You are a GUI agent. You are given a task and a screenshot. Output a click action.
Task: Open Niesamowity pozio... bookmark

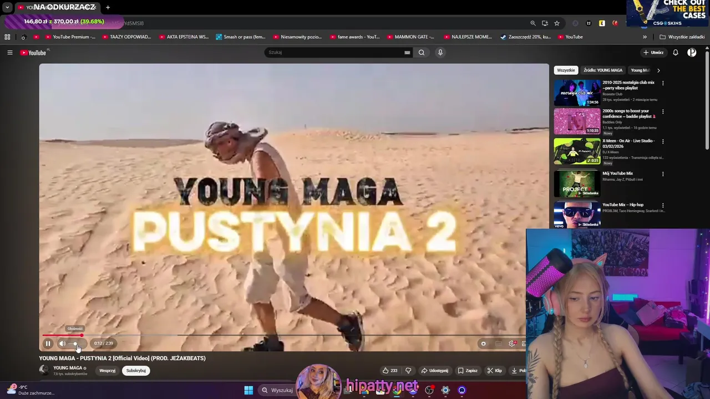click(x=297, y=37)
